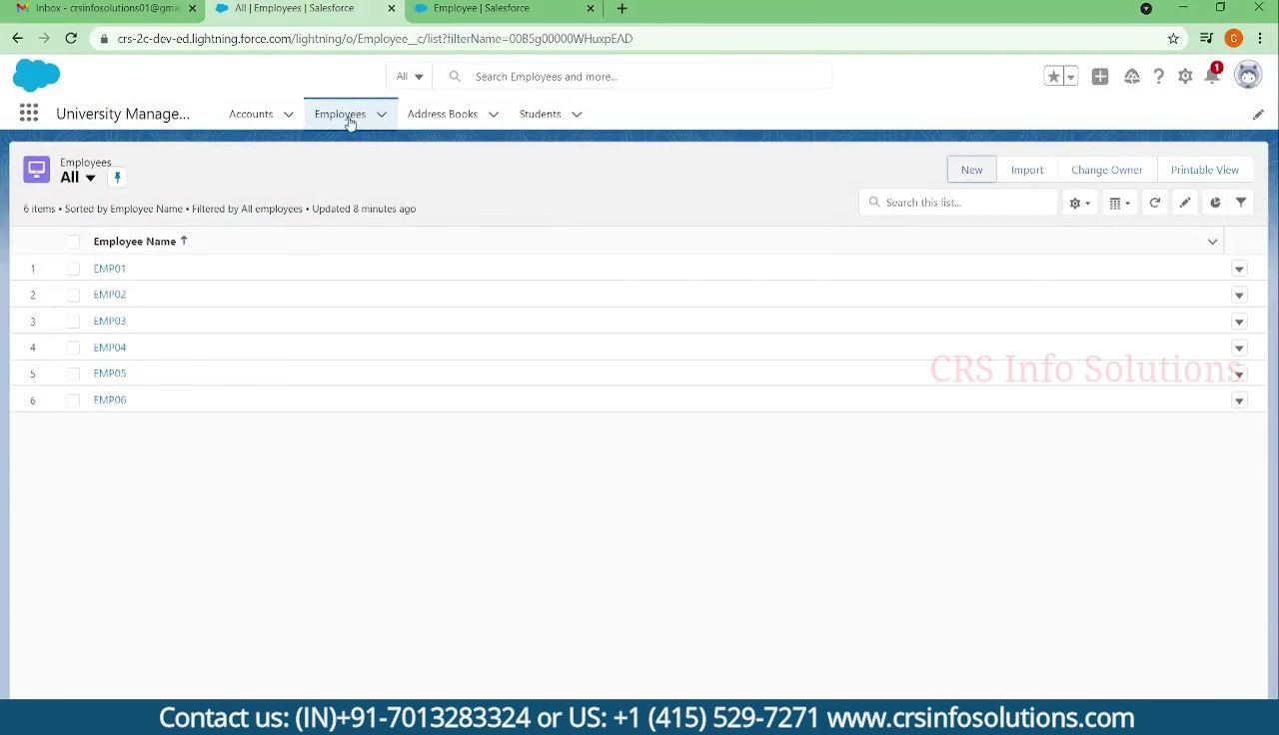Open List View Controls gear
The height and width of the screenshot is (735, 1279).
tap(1079, 203)
